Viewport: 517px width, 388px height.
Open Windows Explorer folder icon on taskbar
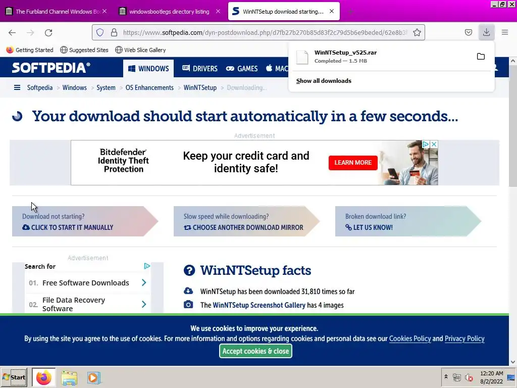coord(69,378)
